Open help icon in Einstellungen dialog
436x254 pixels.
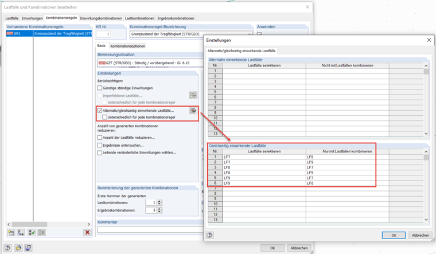tap(210, 235)
